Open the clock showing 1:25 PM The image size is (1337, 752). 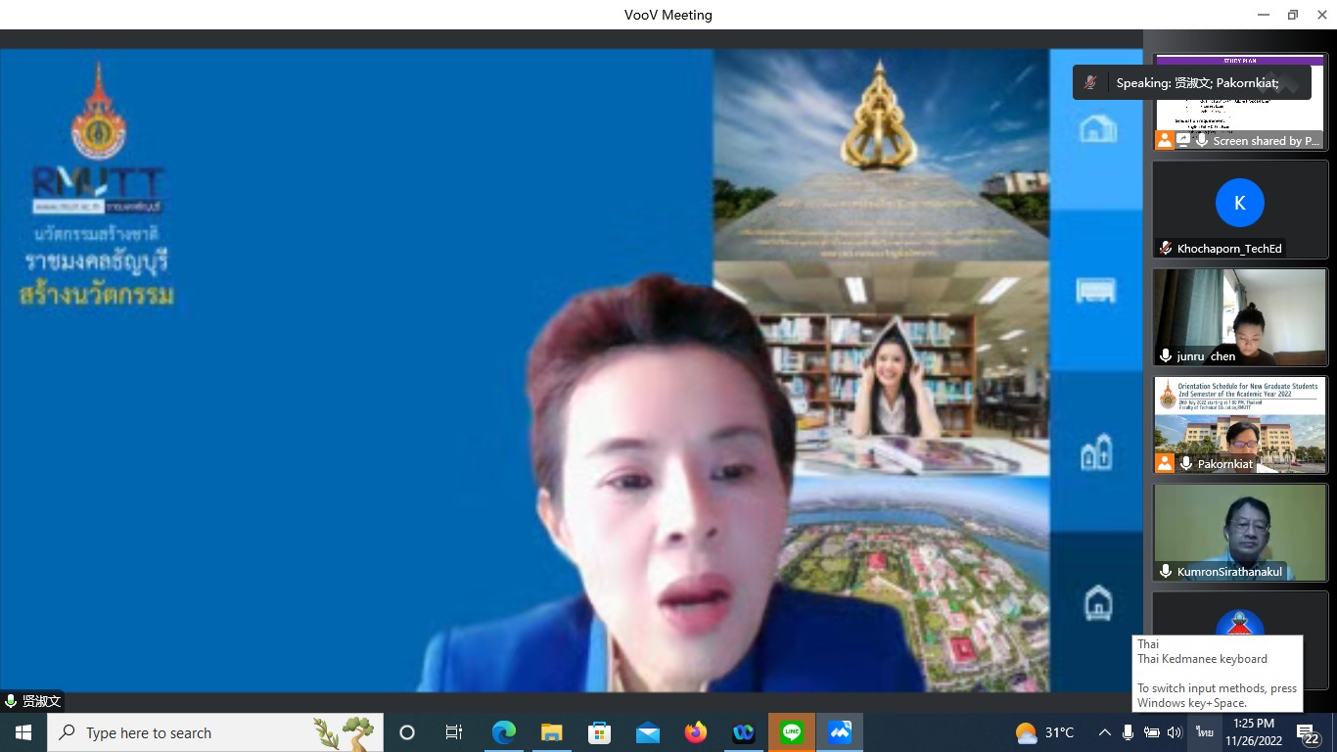click(1256, 732)
